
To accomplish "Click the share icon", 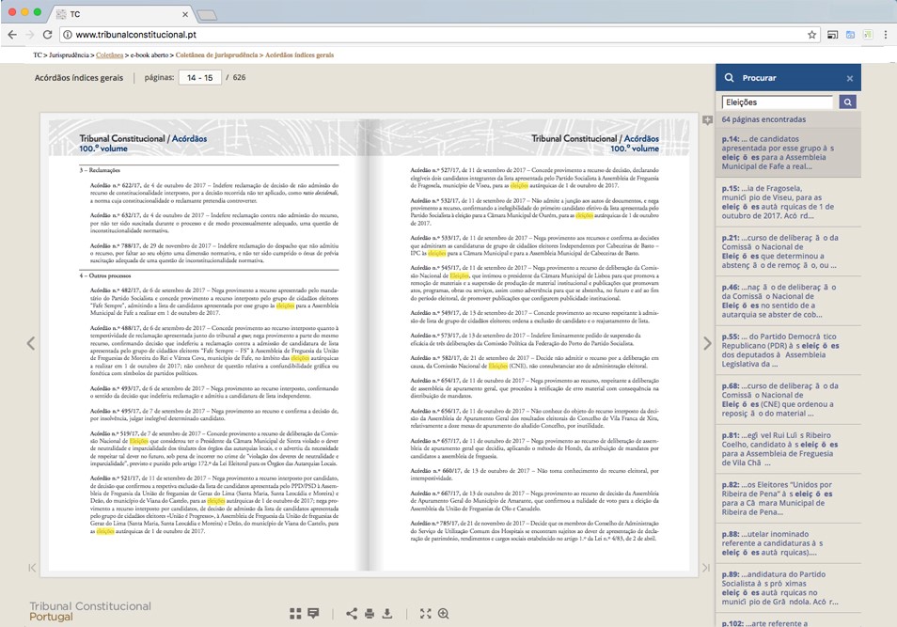I will 351,614.
